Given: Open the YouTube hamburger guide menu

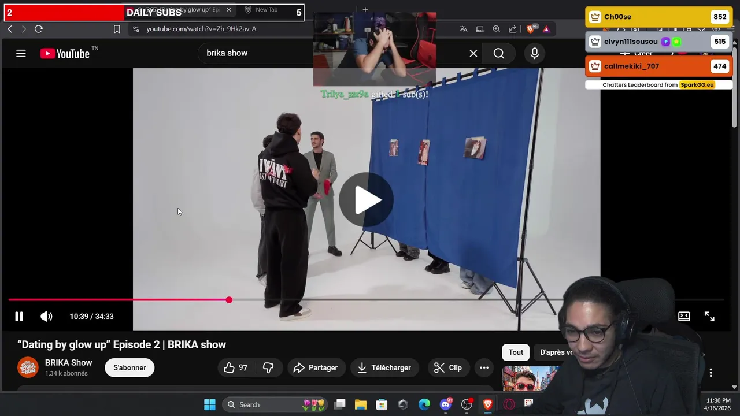Looking at the screenshot, I should [21, 54].
